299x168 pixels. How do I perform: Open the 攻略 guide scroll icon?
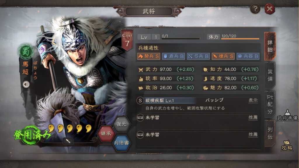(287, 146)
